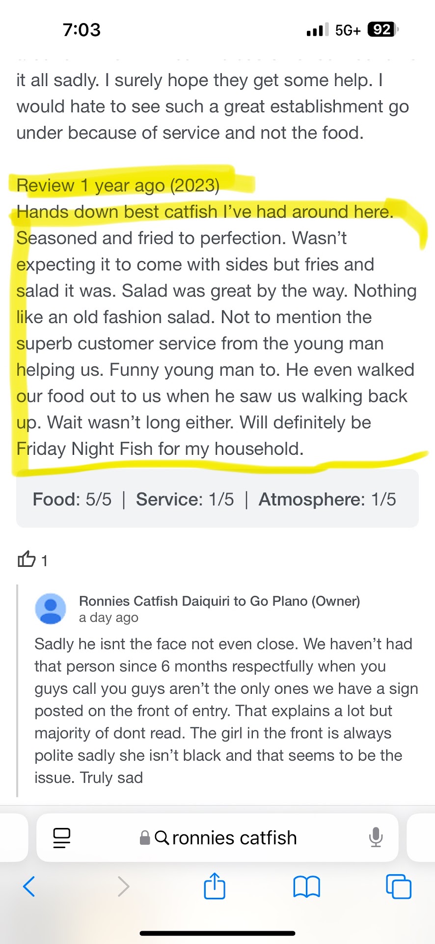
Task: Tap the microphone voice search icon
Action: click(376, 837)
